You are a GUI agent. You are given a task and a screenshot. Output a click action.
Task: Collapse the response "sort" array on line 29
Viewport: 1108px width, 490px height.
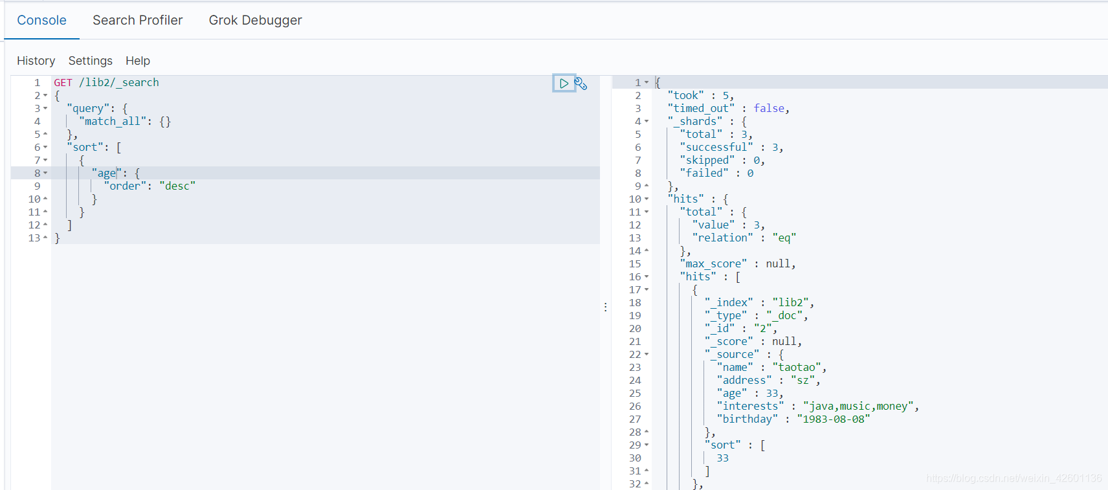[x=647, y=445]
